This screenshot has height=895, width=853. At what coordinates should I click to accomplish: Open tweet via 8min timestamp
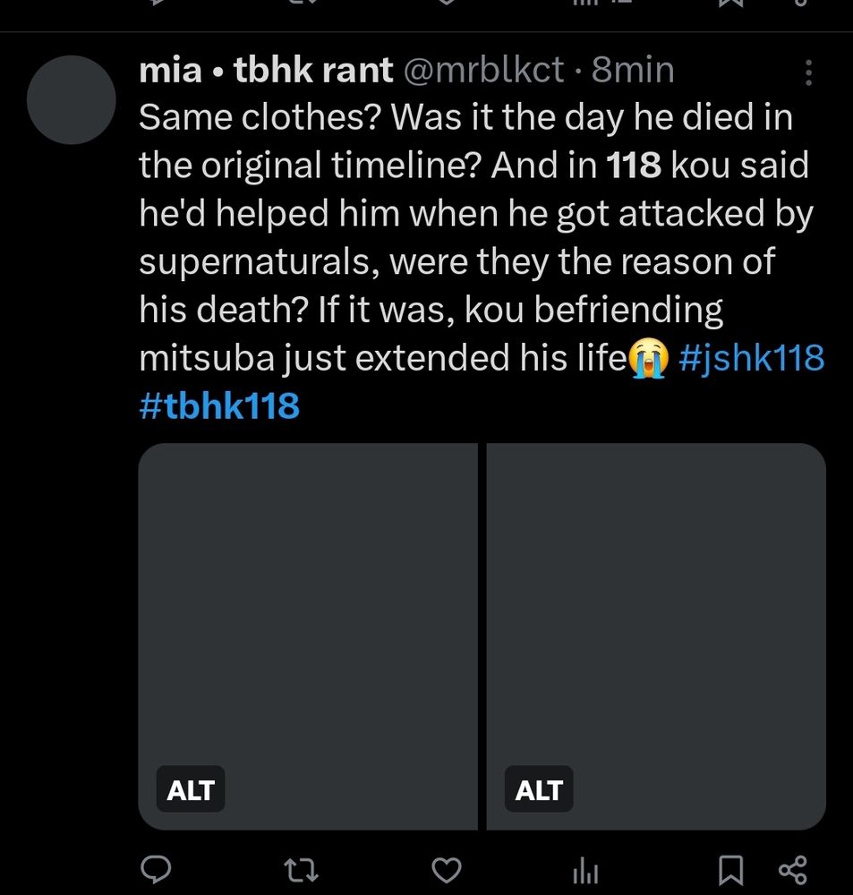point(633,70)
